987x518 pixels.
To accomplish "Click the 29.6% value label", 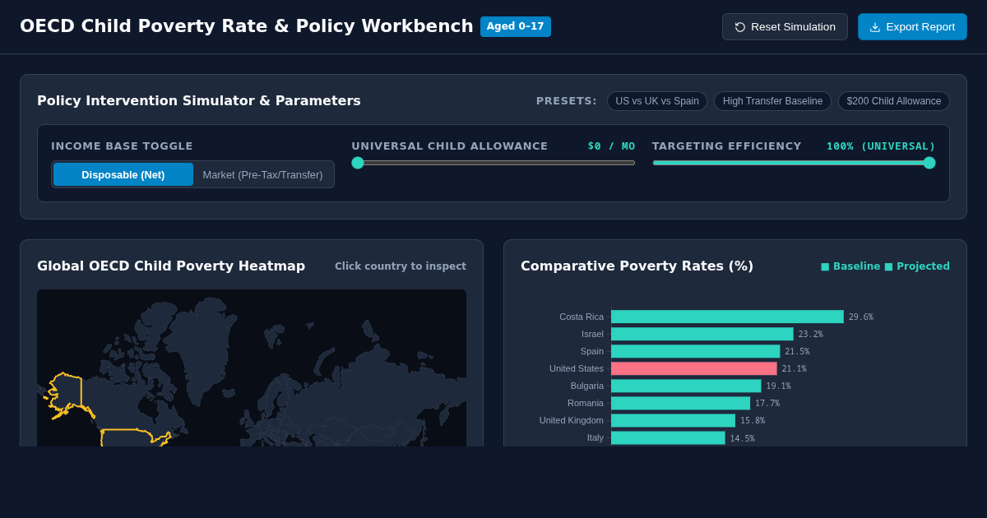I will (861, 317).
